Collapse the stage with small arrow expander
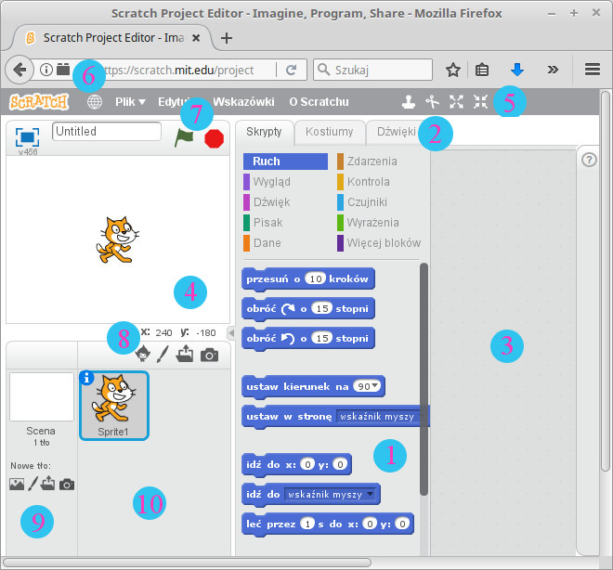613x570 pixels. pyautogui.click(x=231, y=332)
